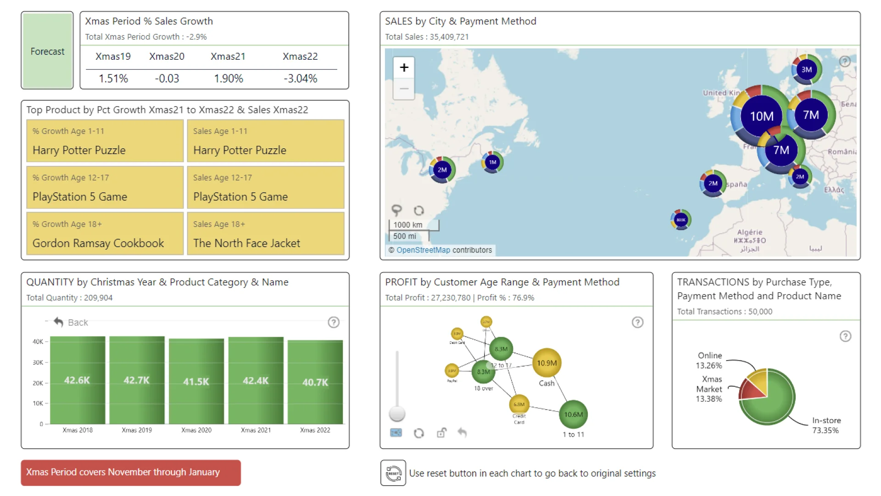Select the Xmas 2022 bar

click(315, 382)
